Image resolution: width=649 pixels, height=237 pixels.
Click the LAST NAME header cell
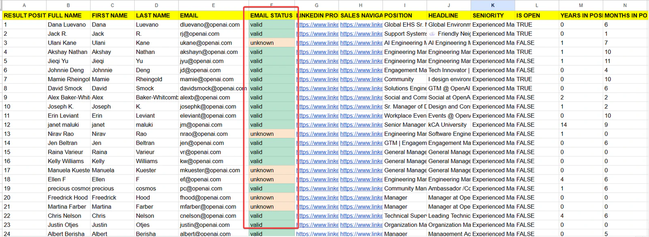tap(156, 15)
